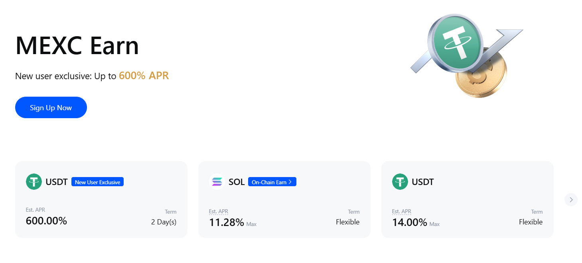Click the USDT coin icon on the first card
The image size is (582, 263).
[x=34, y=181]
